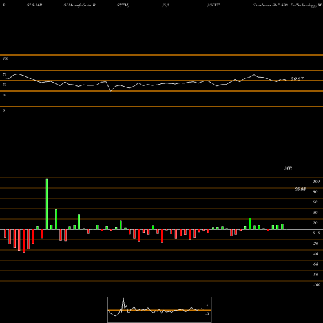Click 'Proshares S&P 500 Ex-Technology' title text
323x323 pixels.
point(285,5)
